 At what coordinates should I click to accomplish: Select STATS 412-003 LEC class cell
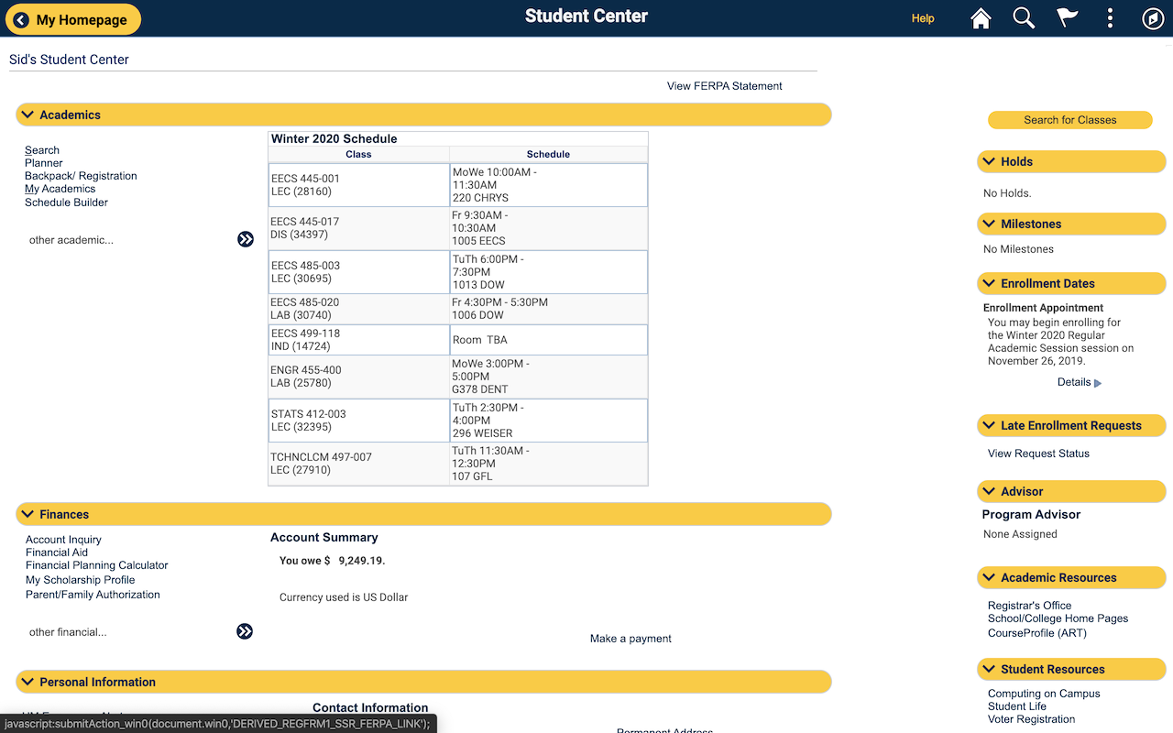[x=359, y=421]
